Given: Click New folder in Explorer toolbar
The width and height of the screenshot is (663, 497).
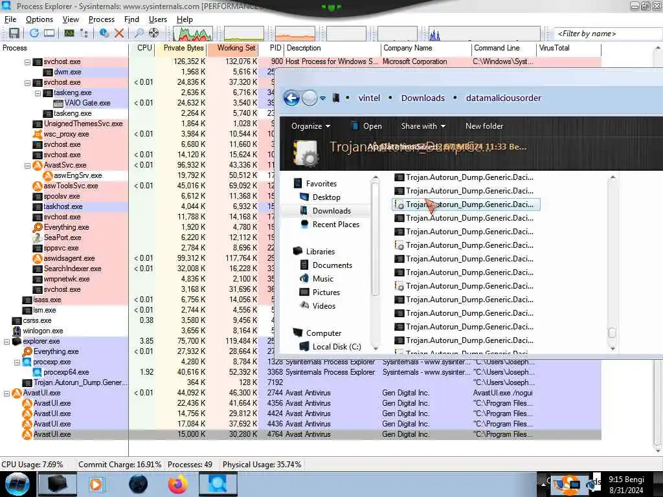Looking at the screenshot, I should pos(484,126).
